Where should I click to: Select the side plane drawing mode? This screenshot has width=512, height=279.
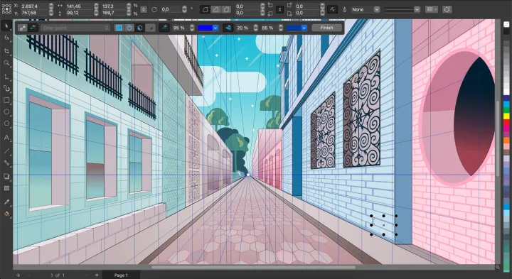click(140, 28)
